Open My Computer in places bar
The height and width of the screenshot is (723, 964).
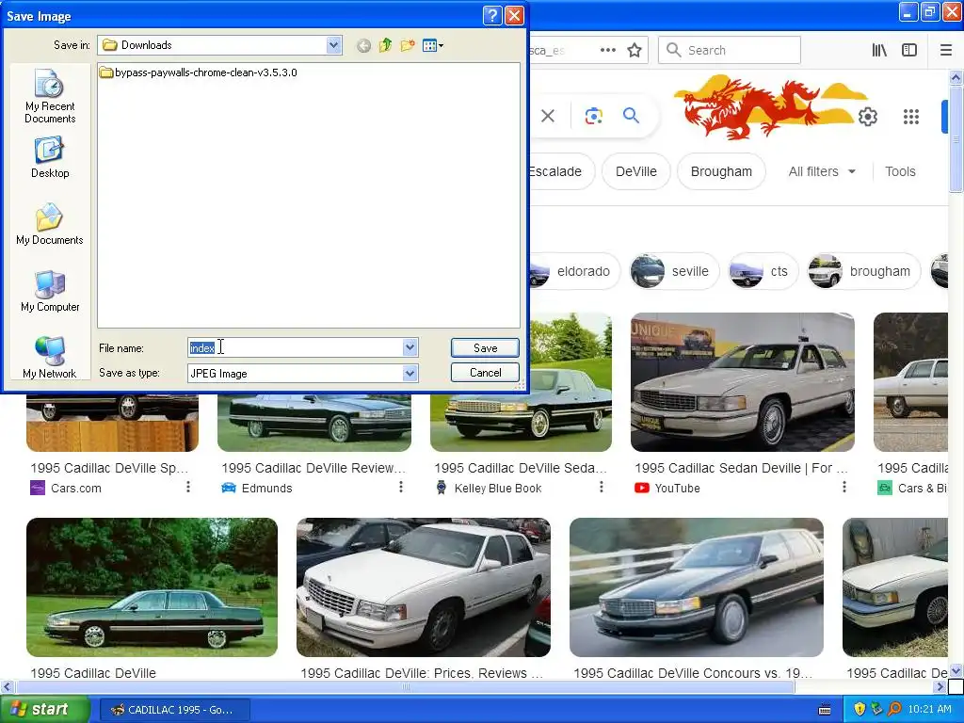point(50,292)
